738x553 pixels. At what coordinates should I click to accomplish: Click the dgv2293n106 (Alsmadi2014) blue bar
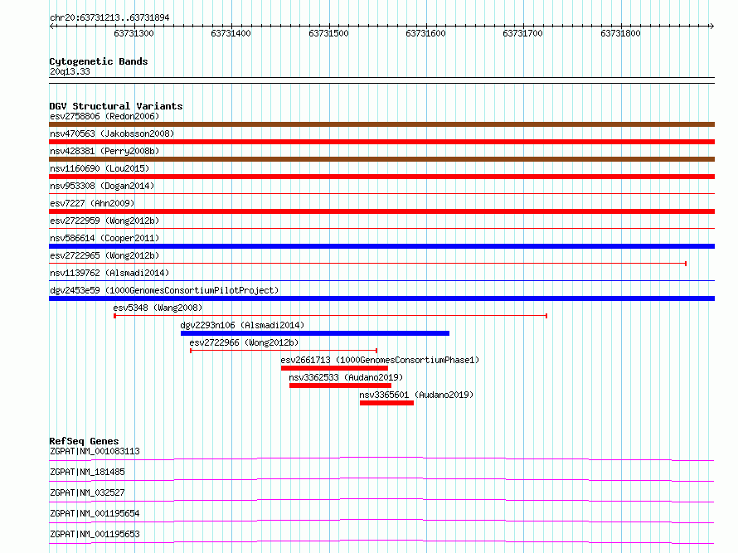pos(315,333)
